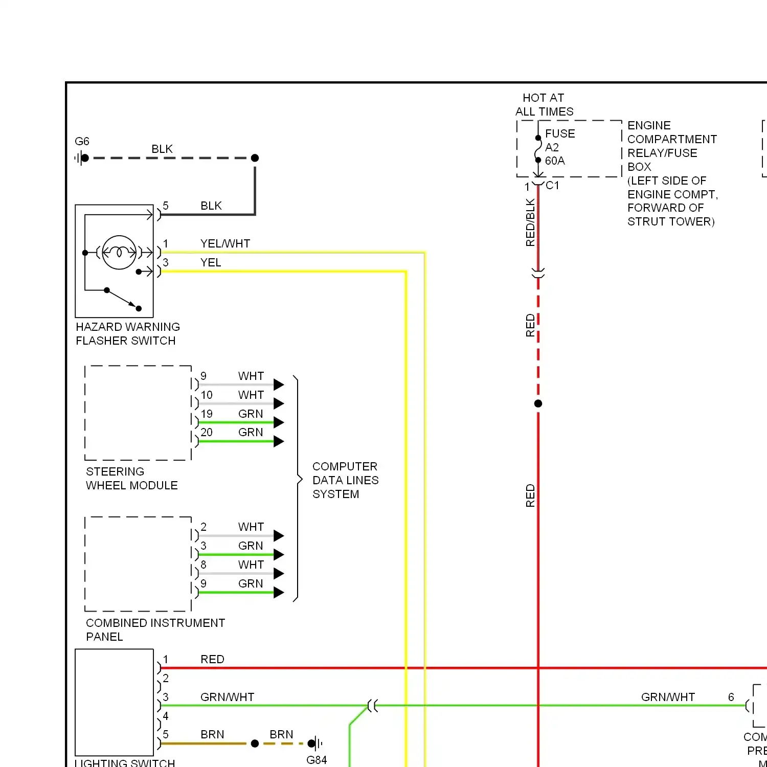The height and width of the screenshot is (767, 767).
Task: Select the GRN label at instrument panel pin 3
Action: tap(251, 546)
